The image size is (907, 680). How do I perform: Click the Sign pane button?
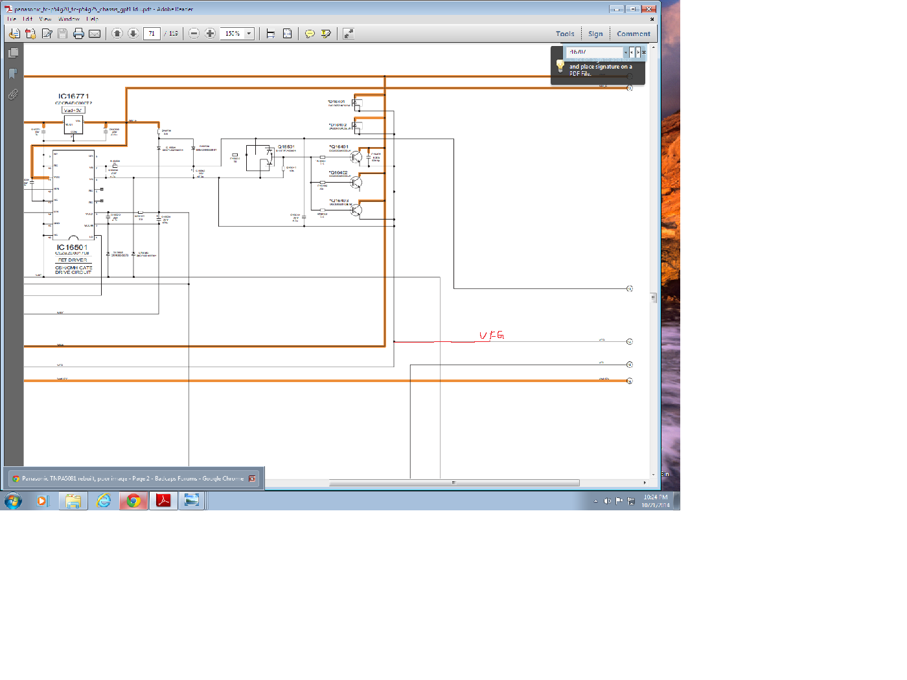[595, 34]
